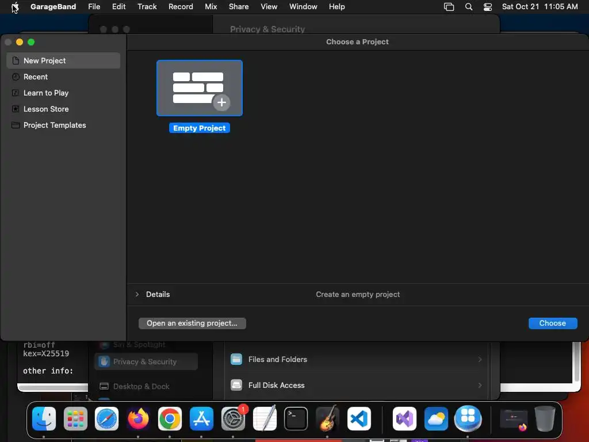Click the Empty Project label
Image resolution: width=589 pixels, height=442 pixels.
click(x=200, y=128)
